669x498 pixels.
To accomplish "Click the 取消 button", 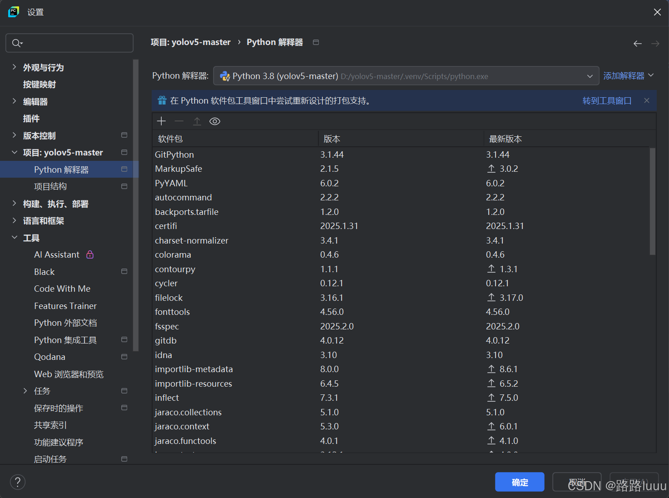I will [x=577, y=482].
